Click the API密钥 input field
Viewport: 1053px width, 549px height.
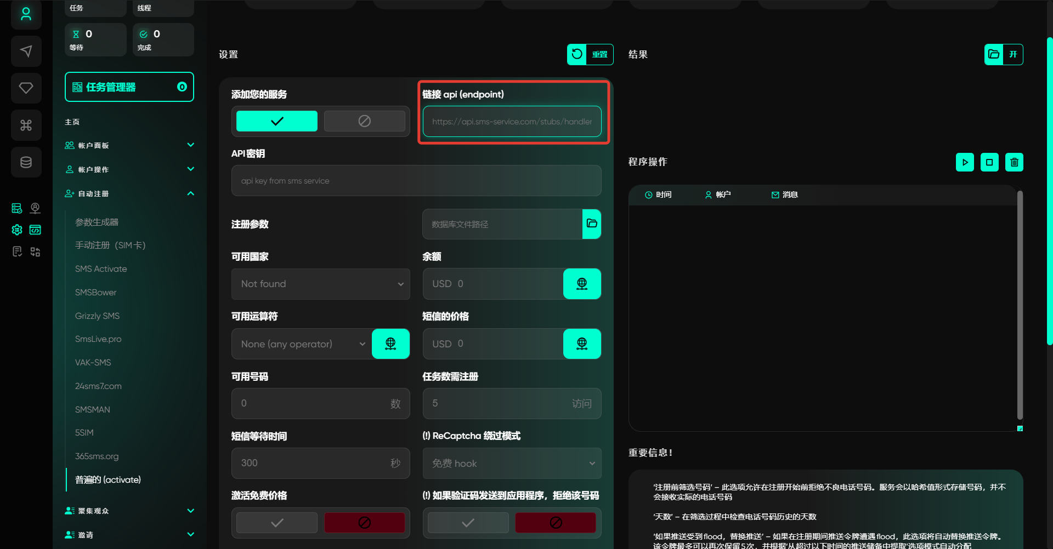[416, 181]
